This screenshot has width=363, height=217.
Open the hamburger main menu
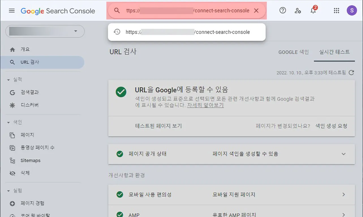point(12,11)
